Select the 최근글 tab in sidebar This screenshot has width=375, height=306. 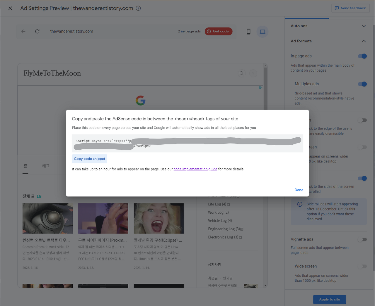pos(213,278)
